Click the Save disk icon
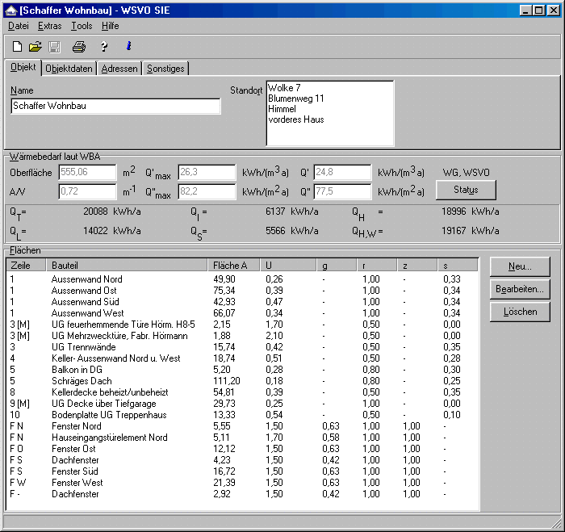 click(55, 47)
